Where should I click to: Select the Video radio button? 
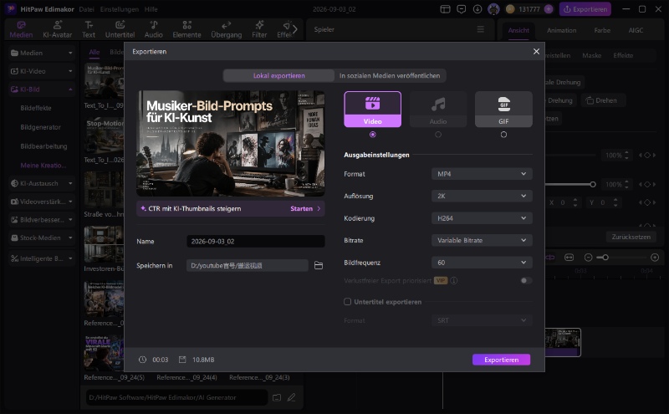point(372,135)
